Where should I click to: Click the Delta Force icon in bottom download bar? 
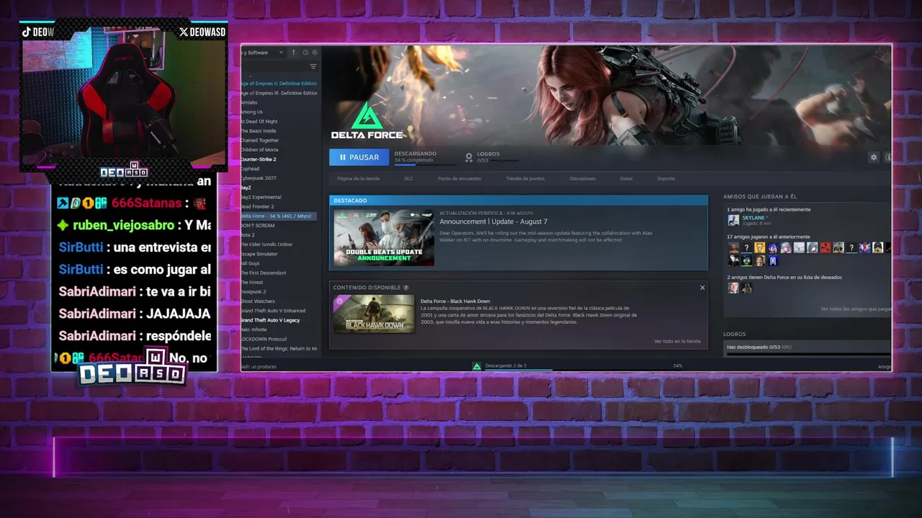point(476,366)
